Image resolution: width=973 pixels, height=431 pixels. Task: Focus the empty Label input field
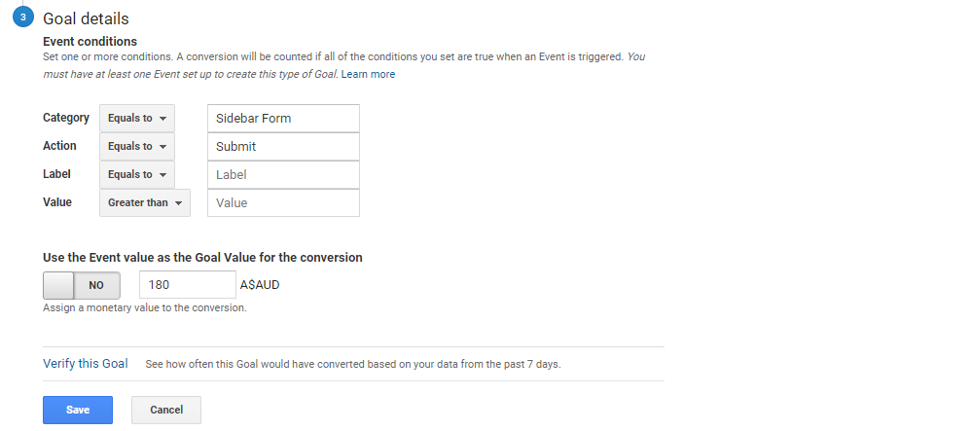283,175
